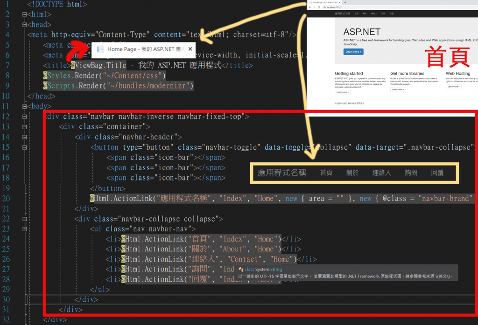Click the '</button>' closing tag on line 19

(x=108, y=189)
